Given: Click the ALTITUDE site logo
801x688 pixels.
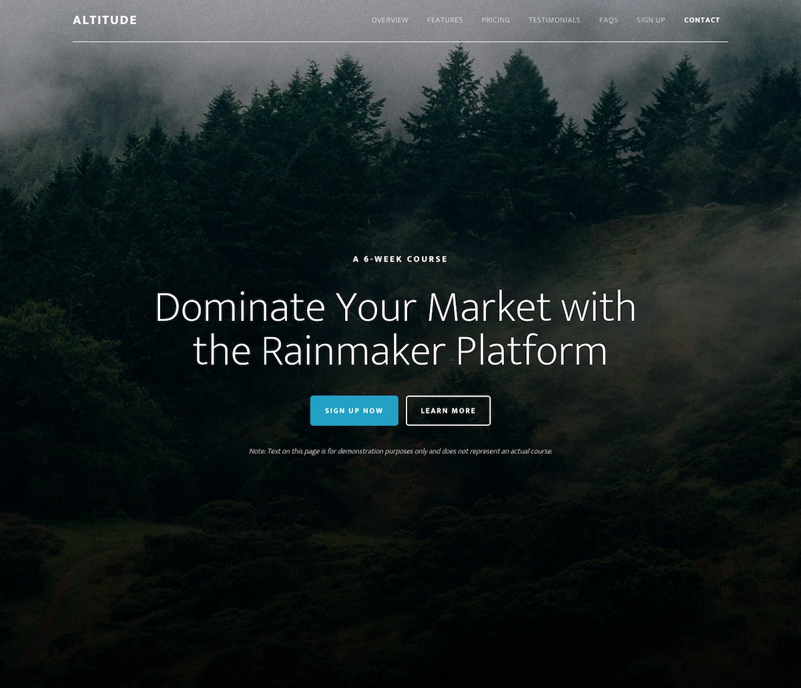Looking at the screenshot, I should click(105, 20).
